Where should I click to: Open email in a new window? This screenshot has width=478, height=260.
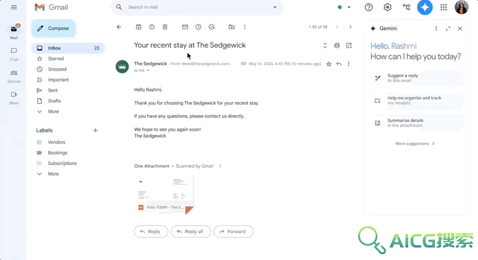(x=349, y=45)
